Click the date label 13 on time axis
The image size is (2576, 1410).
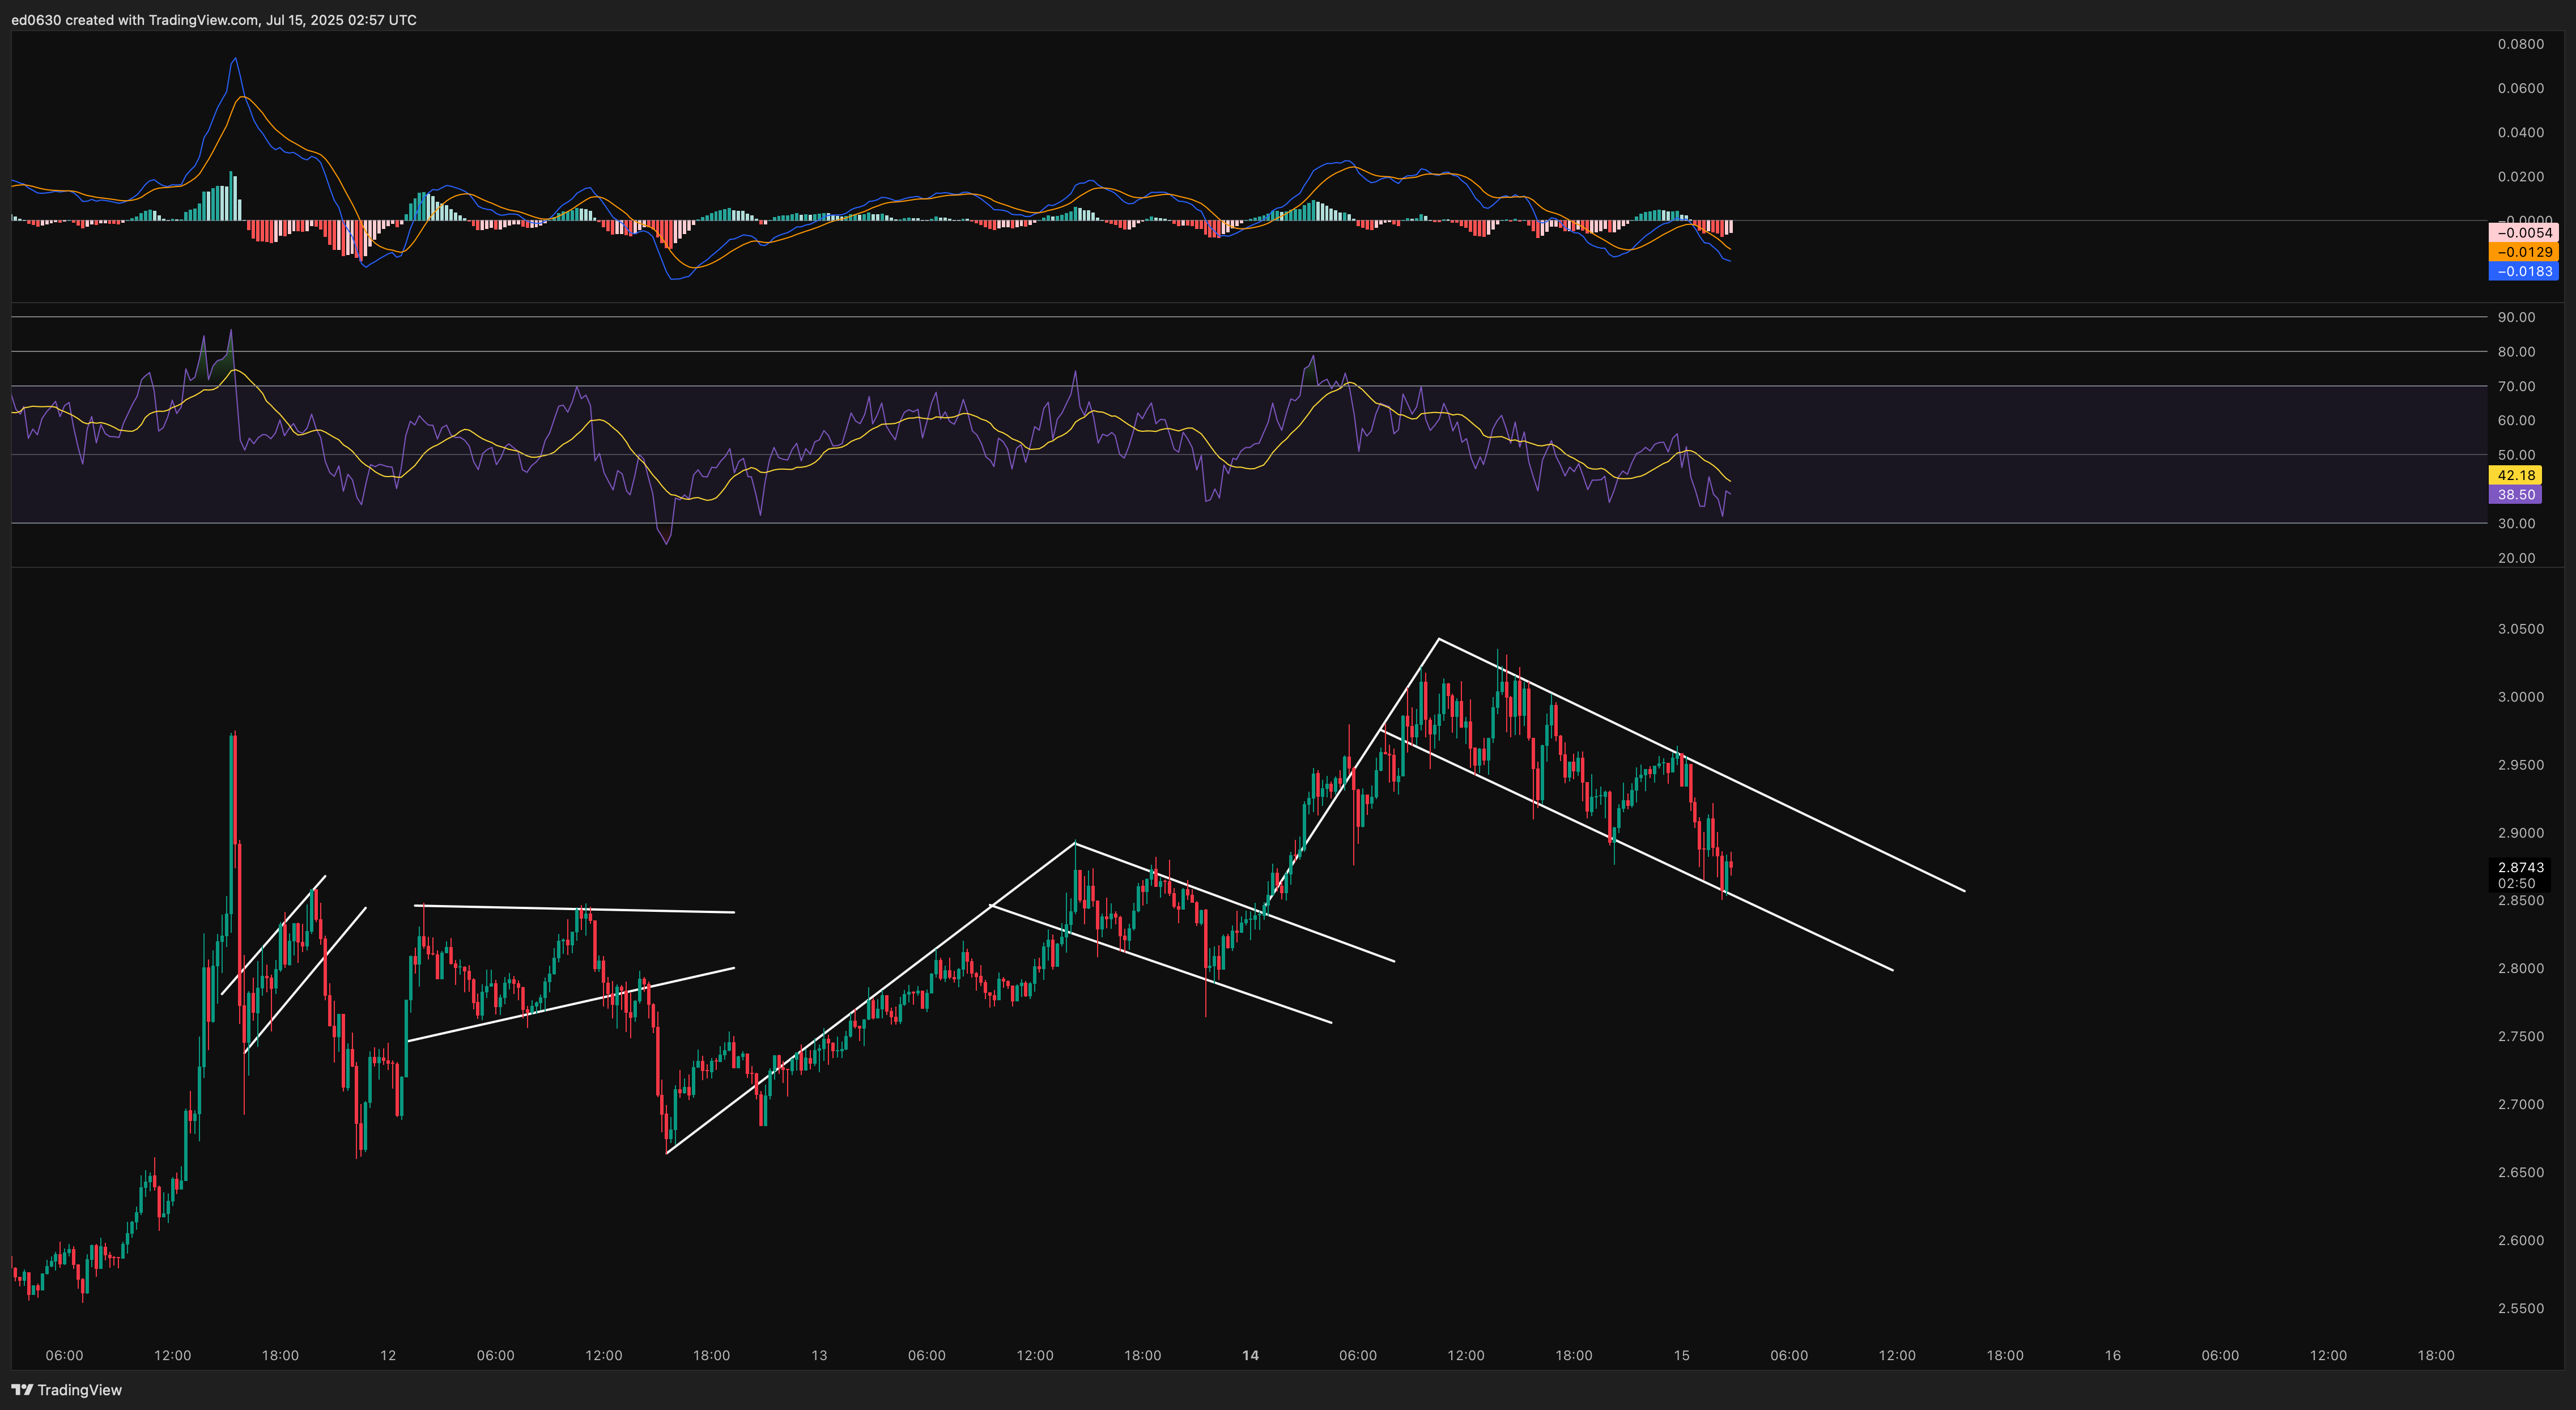tap(819, 1355)
